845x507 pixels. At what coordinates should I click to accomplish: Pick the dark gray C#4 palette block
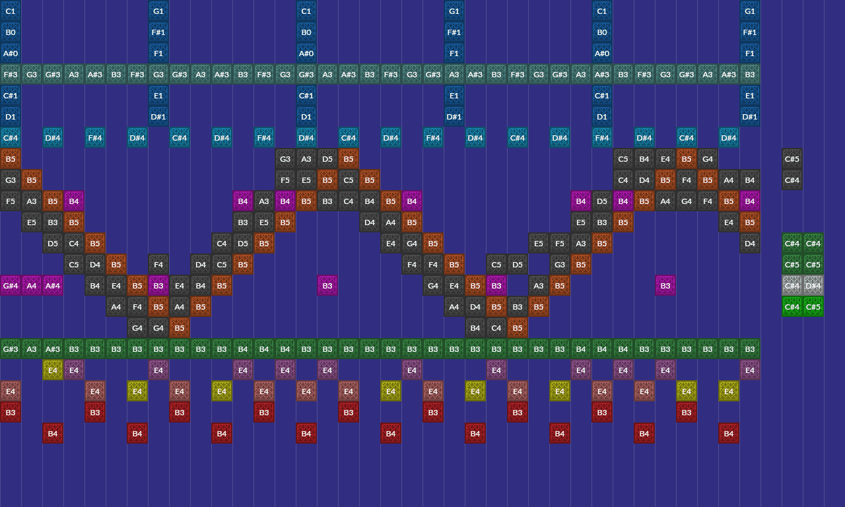coord(792,180)
